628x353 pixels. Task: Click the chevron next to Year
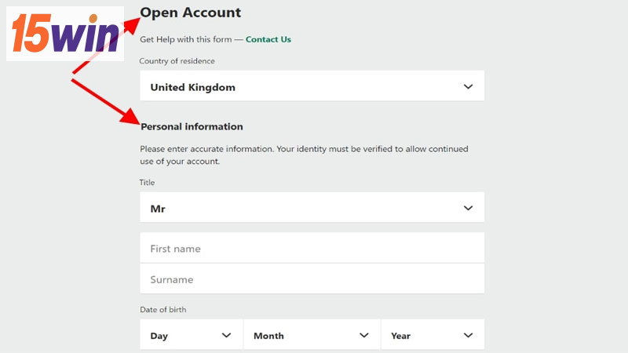click(469, 335)
